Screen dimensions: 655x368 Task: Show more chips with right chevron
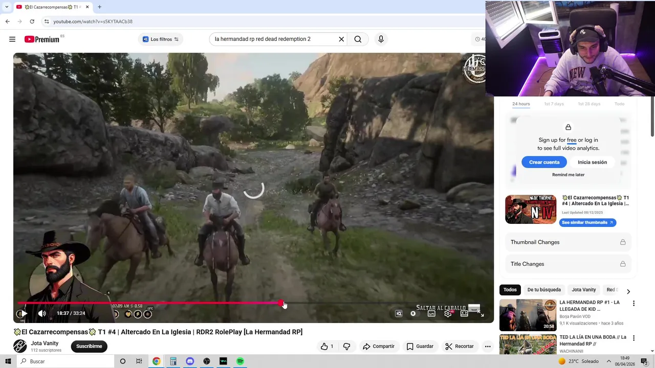[x=628, y=291]
